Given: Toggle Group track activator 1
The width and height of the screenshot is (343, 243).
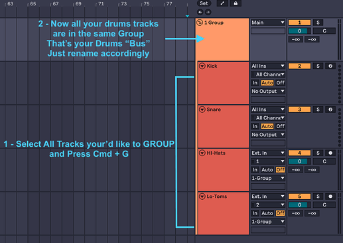Looking at the screenshot, I should click(x=299, y=23).
